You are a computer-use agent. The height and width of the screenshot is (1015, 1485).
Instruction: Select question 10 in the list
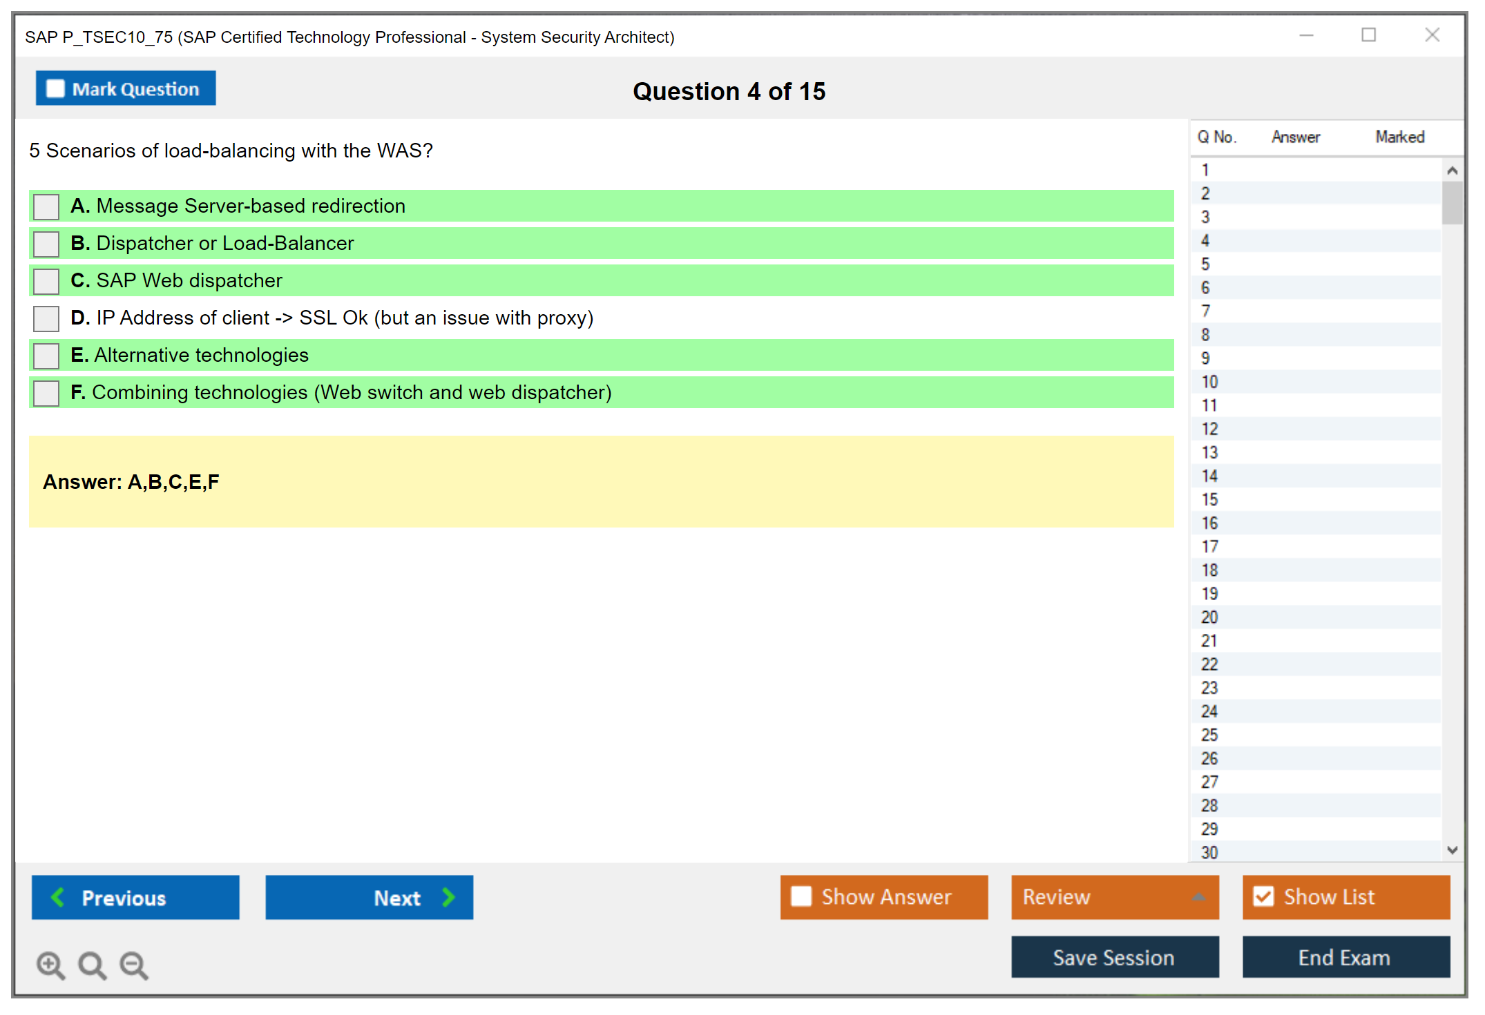click(1209, 382)
